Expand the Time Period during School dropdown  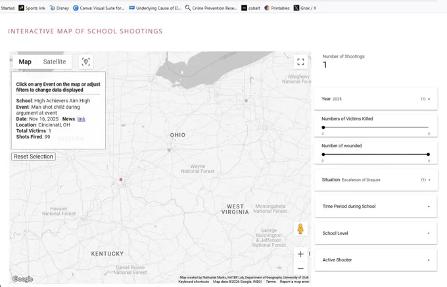pyautogui.click(x=376, y=206)
